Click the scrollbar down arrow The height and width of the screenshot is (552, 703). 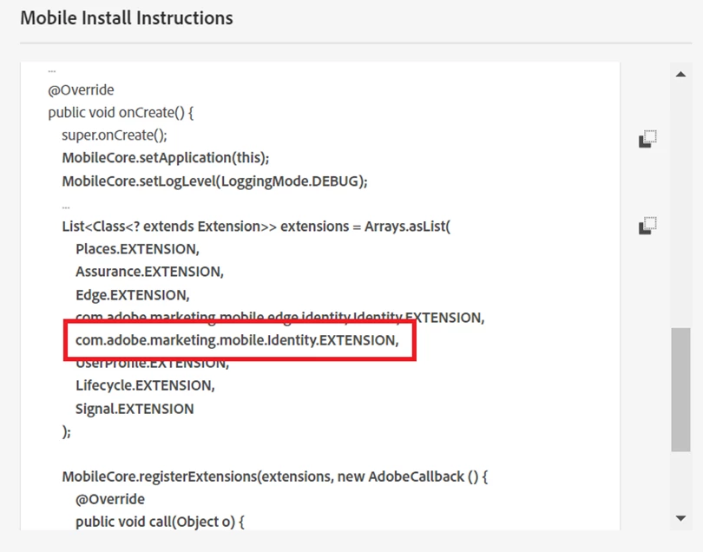pos(680,518)
